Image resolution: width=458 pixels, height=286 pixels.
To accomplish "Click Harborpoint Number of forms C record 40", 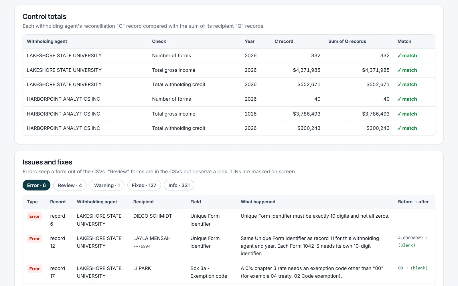I will [317, 99].
